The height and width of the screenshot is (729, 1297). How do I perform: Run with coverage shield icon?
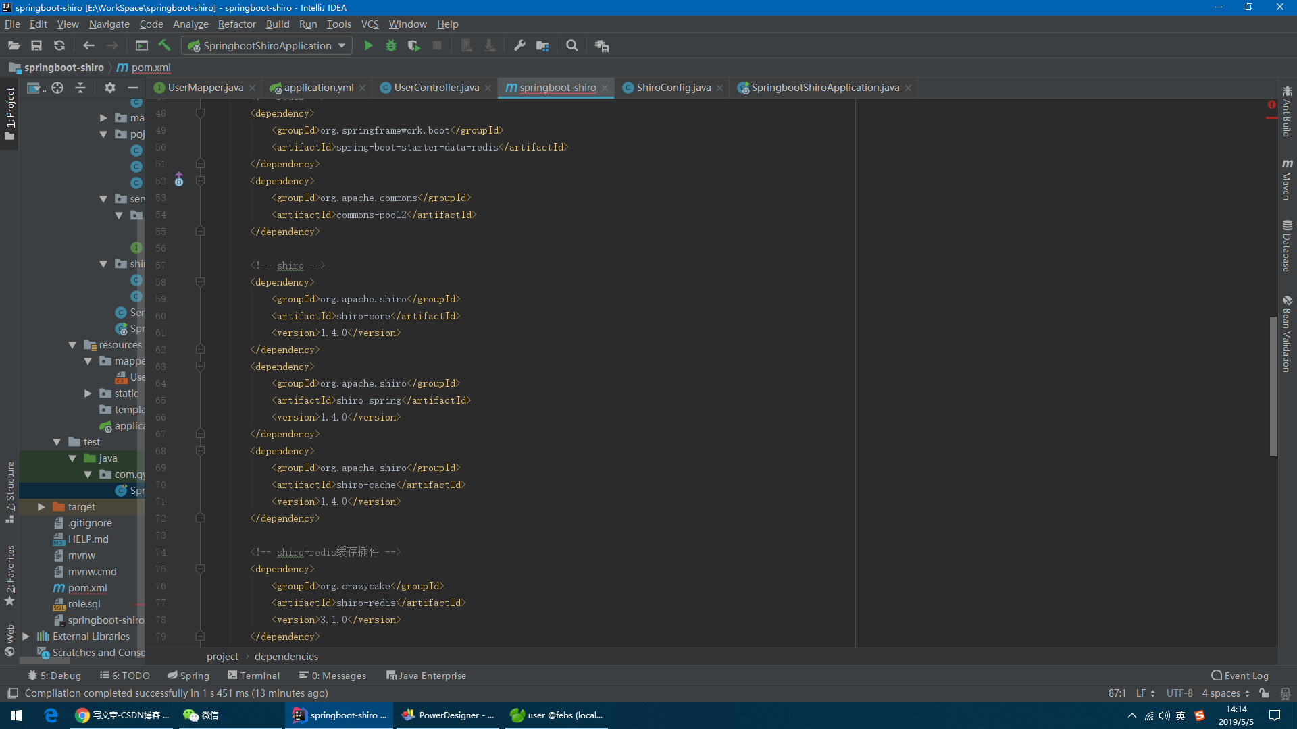point(414,46)
